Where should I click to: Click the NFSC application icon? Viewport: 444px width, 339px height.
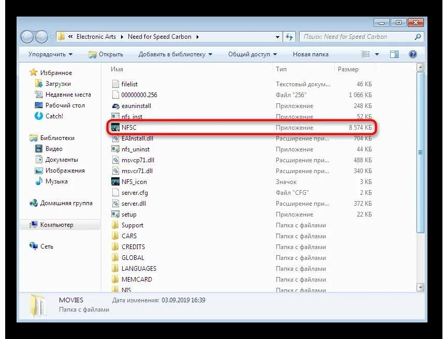115,128
